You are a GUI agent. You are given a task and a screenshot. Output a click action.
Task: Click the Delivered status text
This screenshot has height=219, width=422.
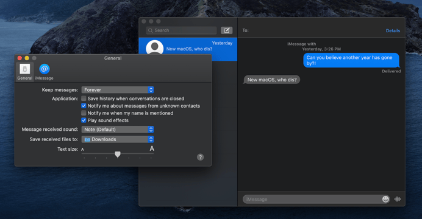[x=392, y=71]
